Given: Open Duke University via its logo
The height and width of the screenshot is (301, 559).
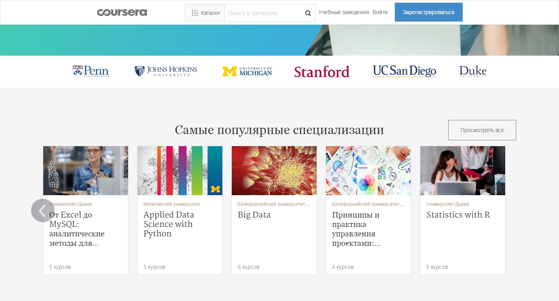Looking at the screenshot, I should (x=472, y=71).
